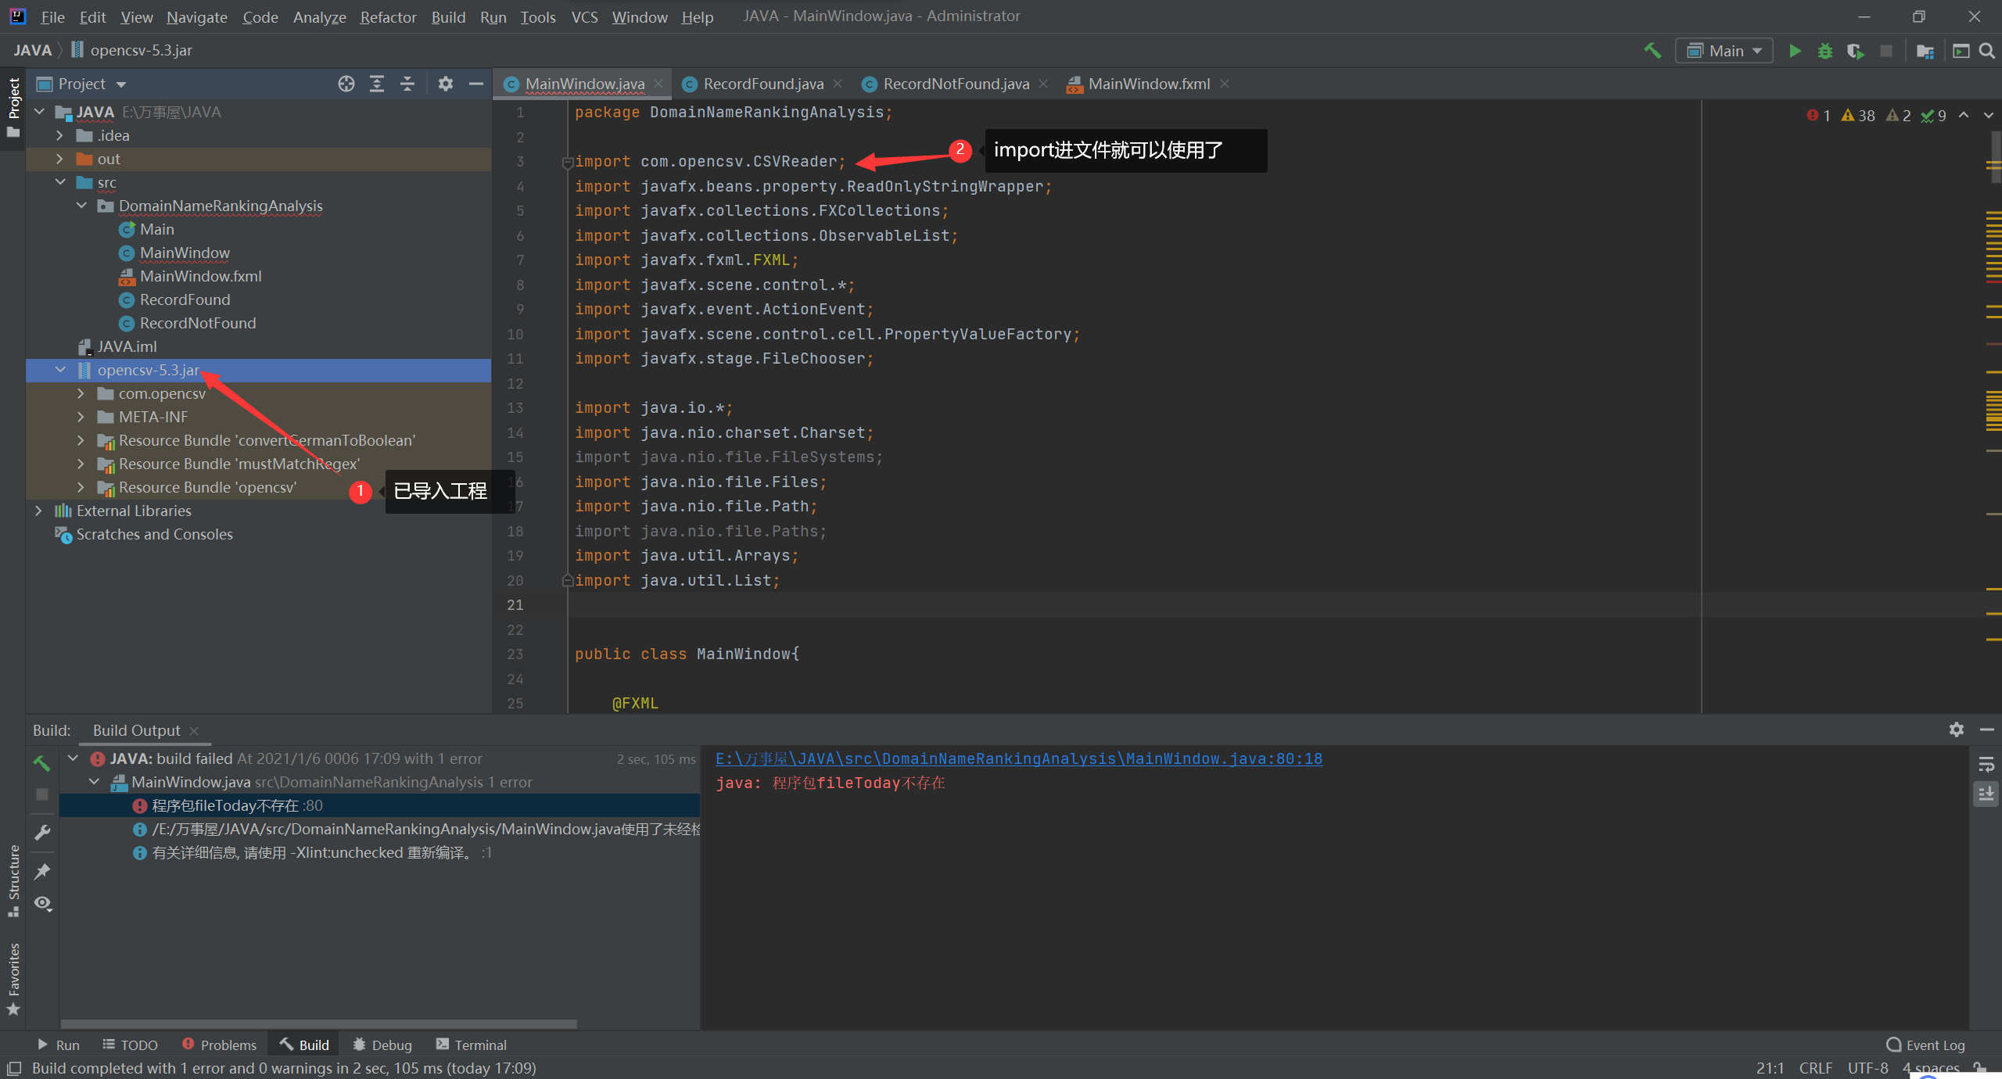The height and width of the screenshot is (1079, 2002).
Task: Click the Build panel horizontal scrollbar
Action: [318, 1023]
